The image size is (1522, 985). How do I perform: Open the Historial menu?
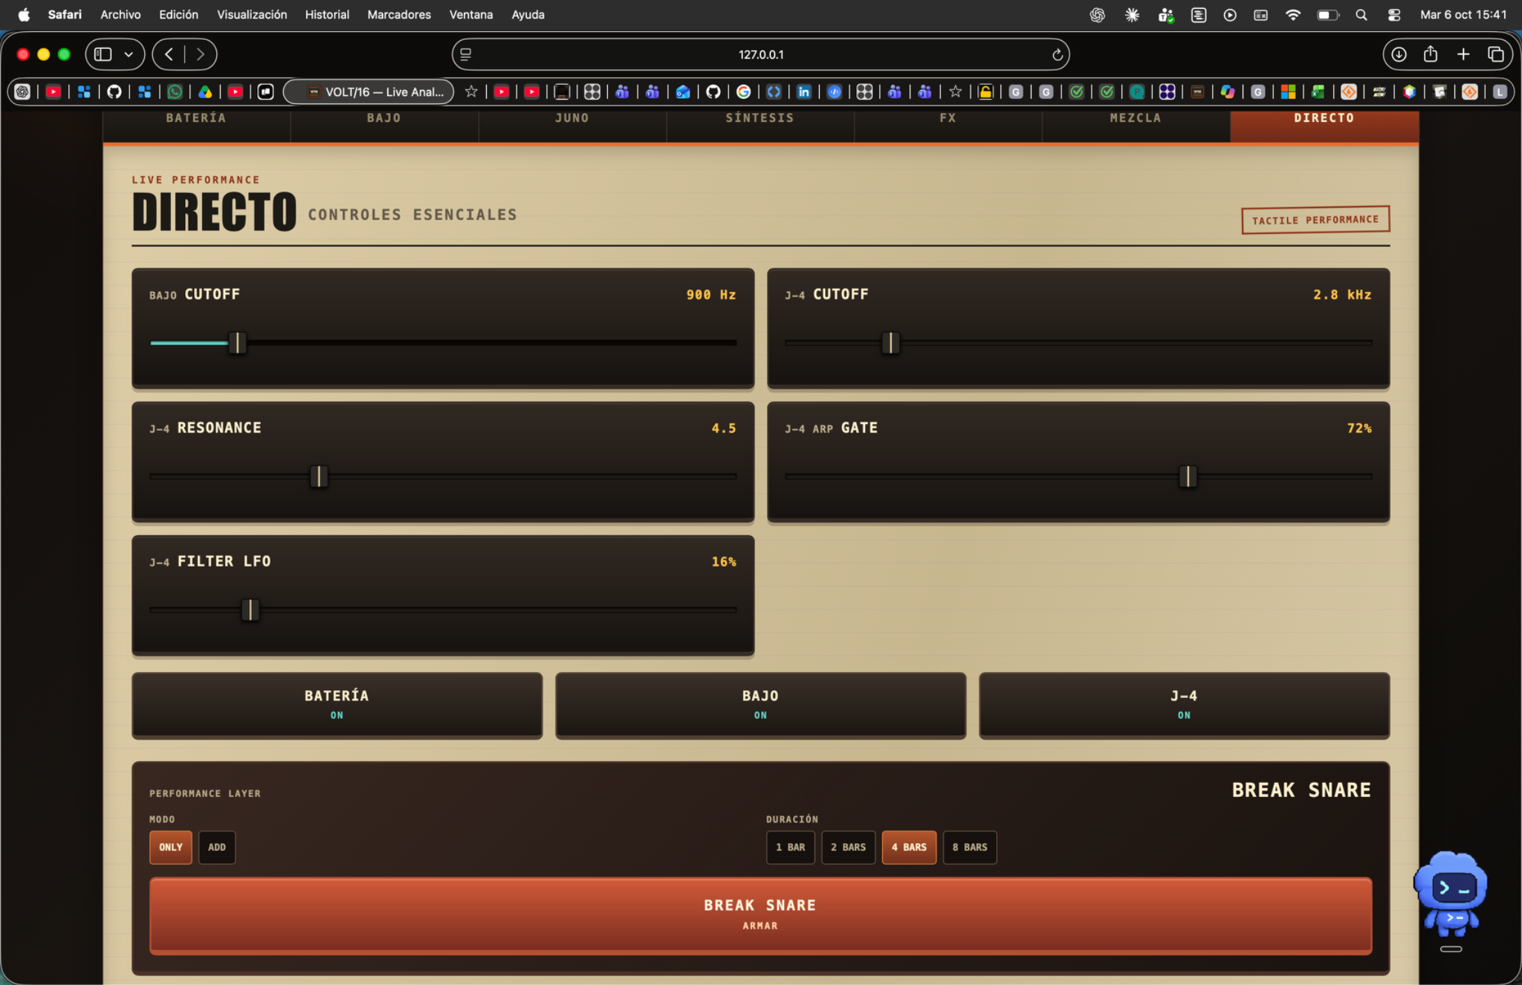[x=327, y=15]
